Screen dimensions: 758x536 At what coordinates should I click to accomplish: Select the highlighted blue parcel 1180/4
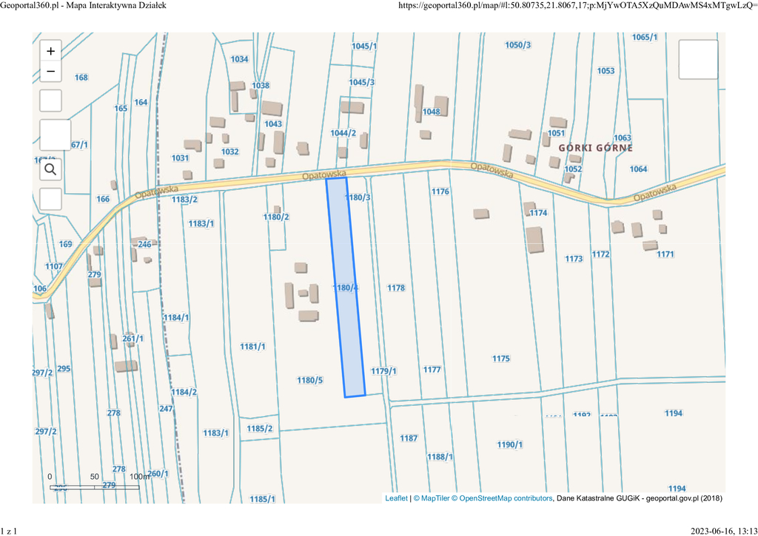coord(346,288)
